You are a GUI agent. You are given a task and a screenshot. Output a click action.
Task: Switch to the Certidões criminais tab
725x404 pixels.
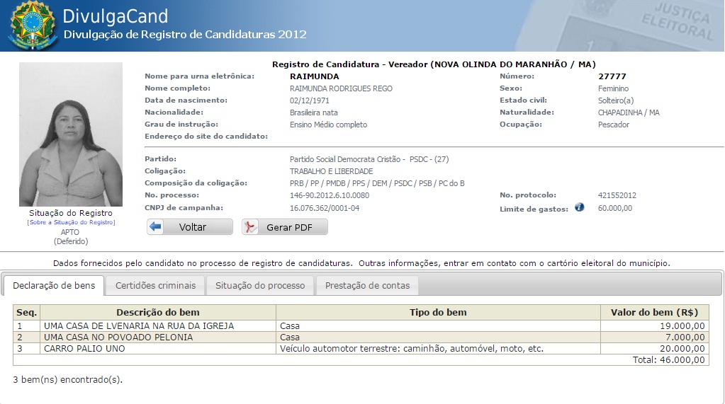click(155, 285)
